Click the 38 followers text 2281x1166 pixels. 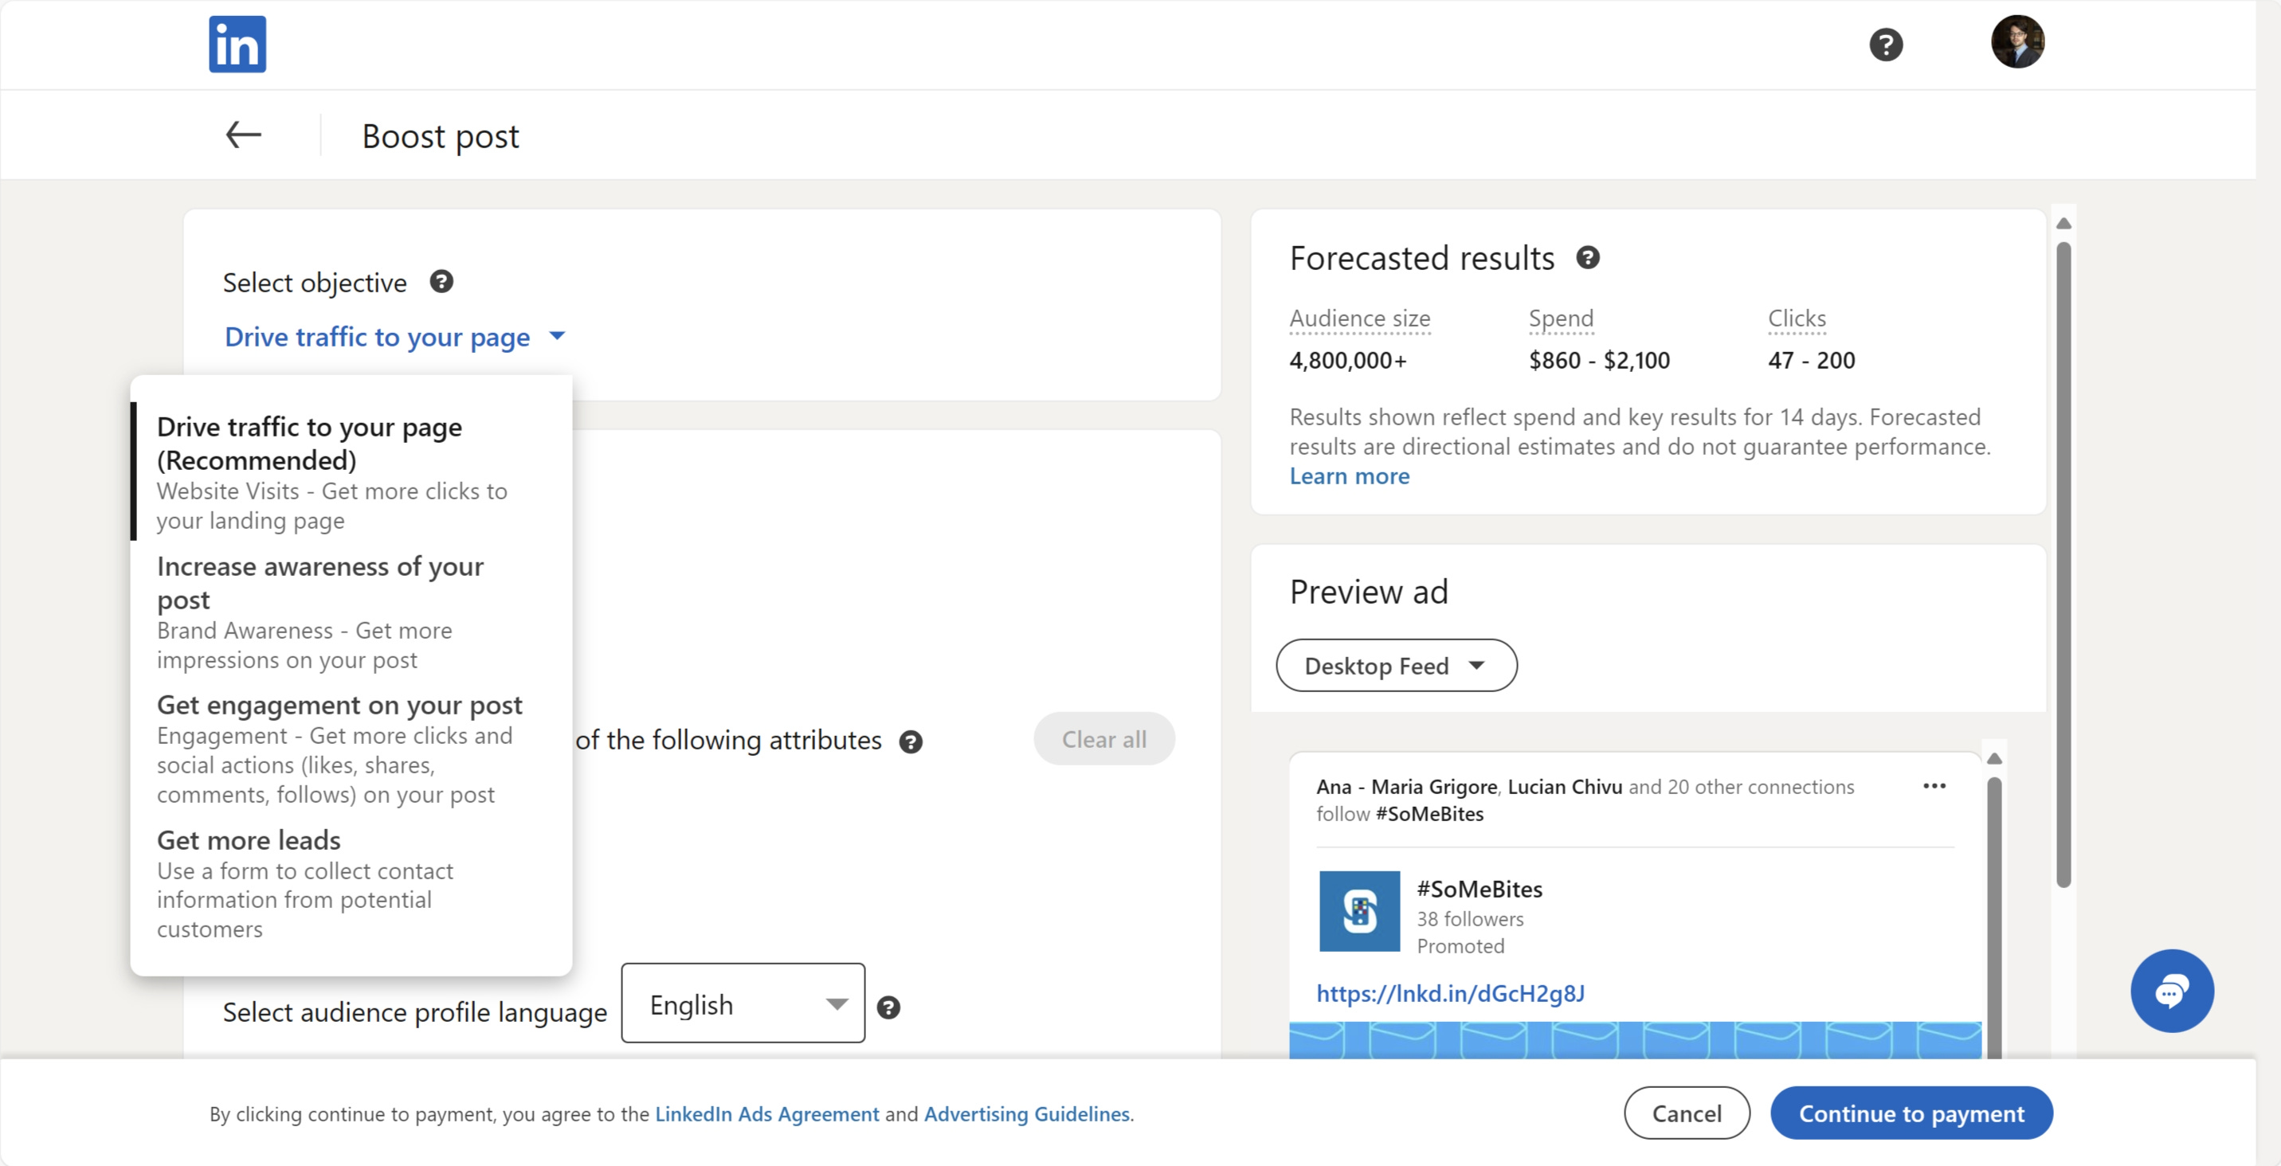pos(1470,919)
